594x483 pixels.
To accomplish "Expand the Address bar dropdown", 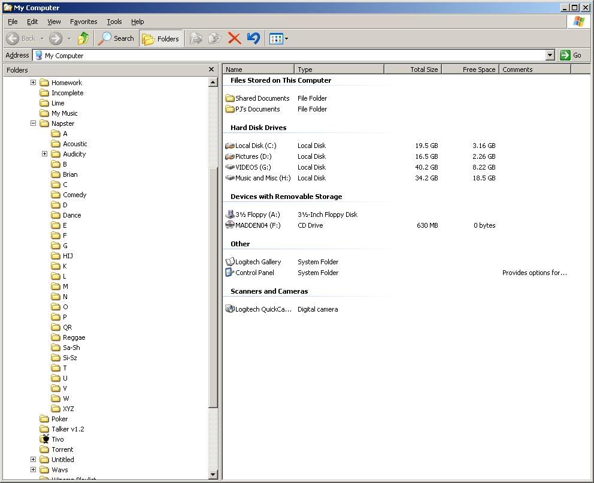I will click(550, 55).
